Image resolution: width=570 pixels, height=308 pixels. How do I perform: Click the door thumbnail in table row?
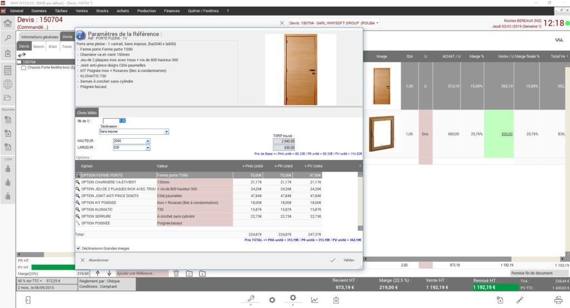382,86
